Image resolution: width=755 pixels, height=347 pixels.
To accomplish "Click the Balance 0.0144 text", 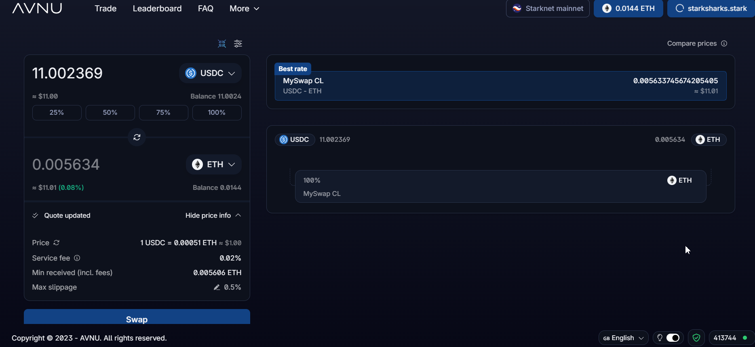I will point(217,188).
